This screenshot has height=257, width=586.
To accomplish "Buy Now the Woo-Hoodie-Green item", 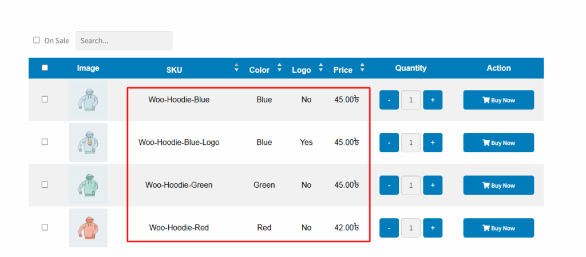I will click(x=498, y=185).
